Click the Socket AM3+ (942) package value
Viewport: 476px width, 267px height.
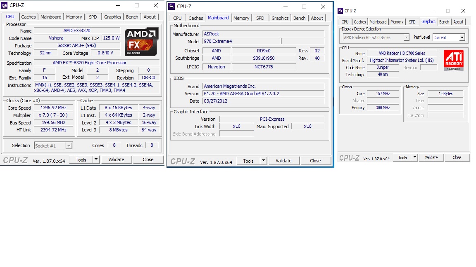pos(77,45)
